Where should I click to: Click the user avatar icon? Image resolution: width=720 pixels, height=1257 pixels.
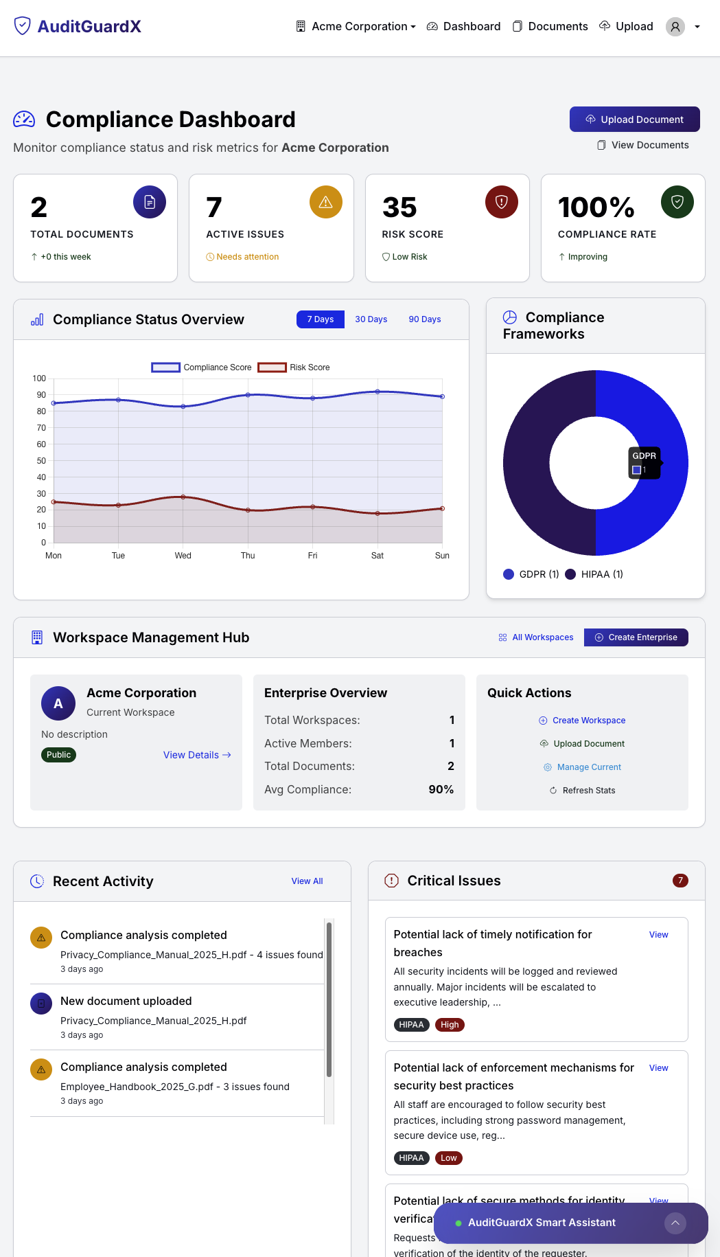click(x=675, y=27)
